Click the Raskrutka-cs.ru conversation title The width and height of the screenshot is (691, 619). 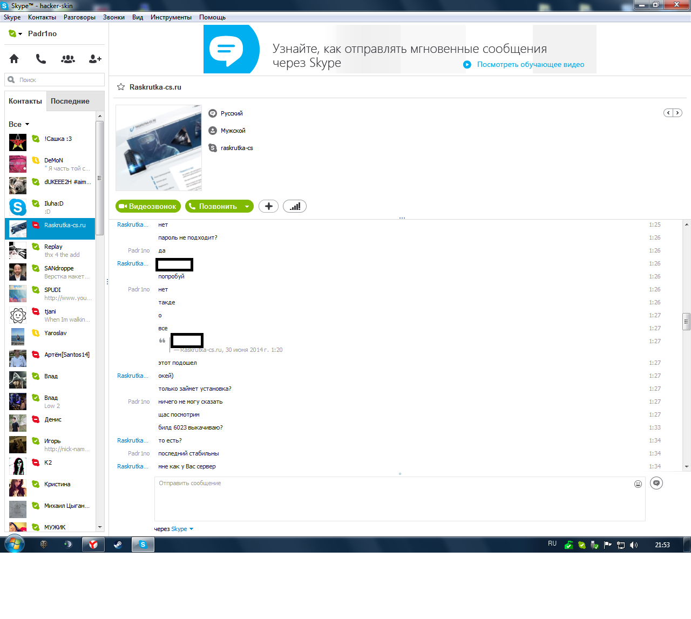click(155, 87)
